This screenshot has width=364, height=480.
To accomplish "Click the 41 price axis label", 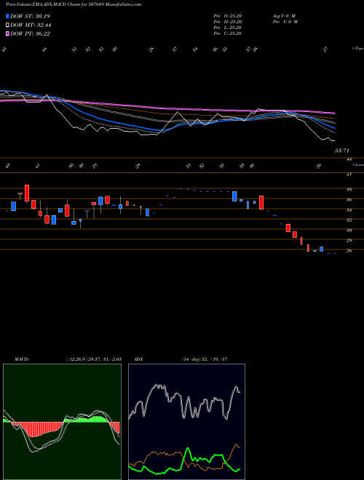I will 349,175.
